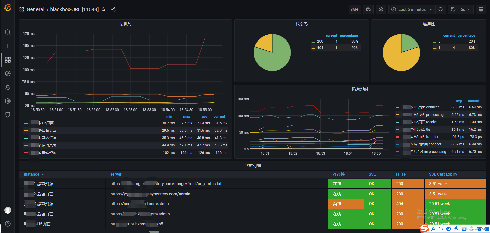Open the 状态码 panel title menu
Viewport: 490px width, 233px height.
coord(301,24)
